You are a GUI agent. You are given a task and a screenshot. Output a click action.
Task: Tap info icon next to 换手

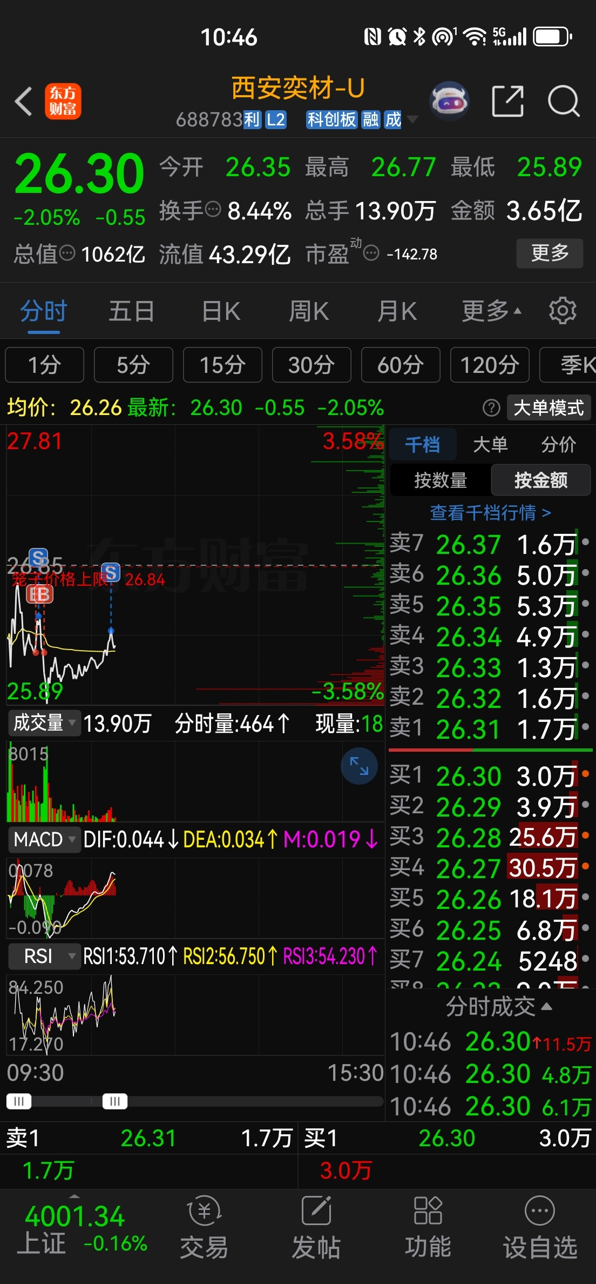pos(213,209)
